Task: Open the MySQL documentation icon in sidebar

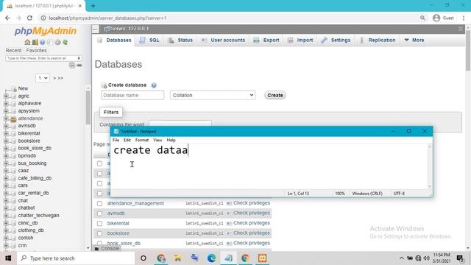Action: 50,43
